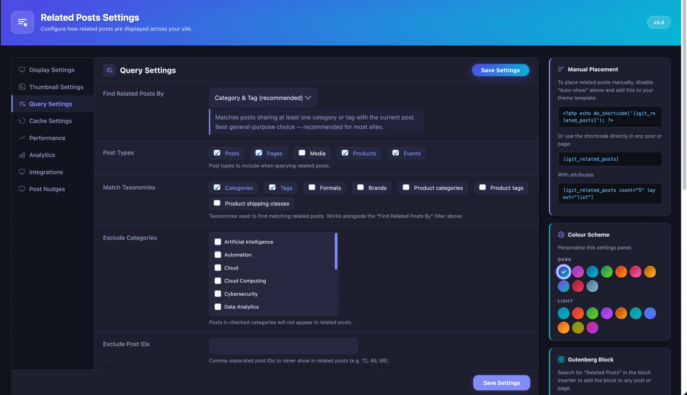This screenshot has height=395, width=687.
Task: Click the Display Settings monitor icon
Action: click(x=22, y=70)
